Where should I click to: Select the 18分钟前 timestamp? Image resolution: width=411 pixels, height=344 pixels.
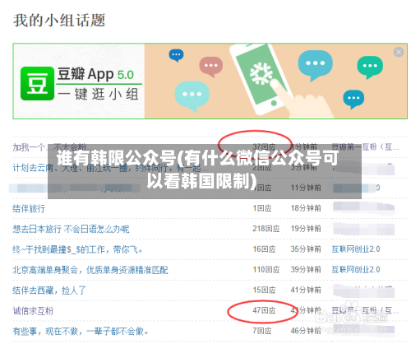pyautogui.click(x=306, y=208)
